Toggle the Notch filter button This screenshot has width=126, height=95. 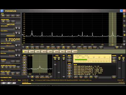pyautogui.click(x=37, y=77)
